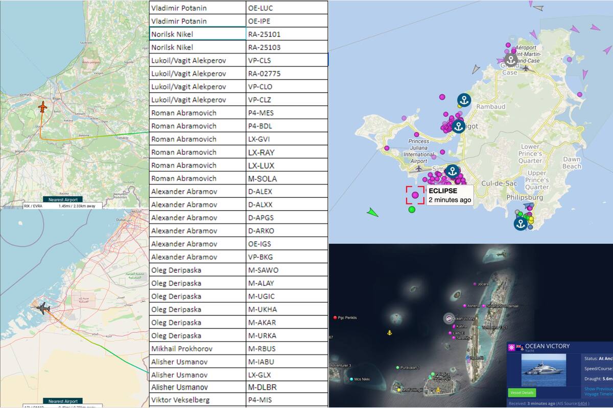Screen dimensions: 613x408
Task: Click the green arrow vessel southwest of Saint Martin
Action: click(373, 212)
